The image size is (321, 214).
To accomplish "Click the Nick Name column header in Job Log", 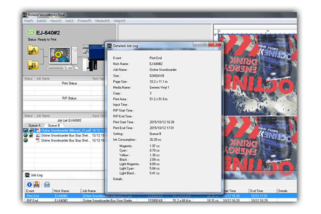I will coord(61,191).
